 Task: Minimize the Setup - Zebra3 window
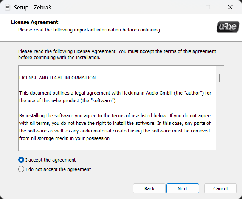(x=186, y=7)
